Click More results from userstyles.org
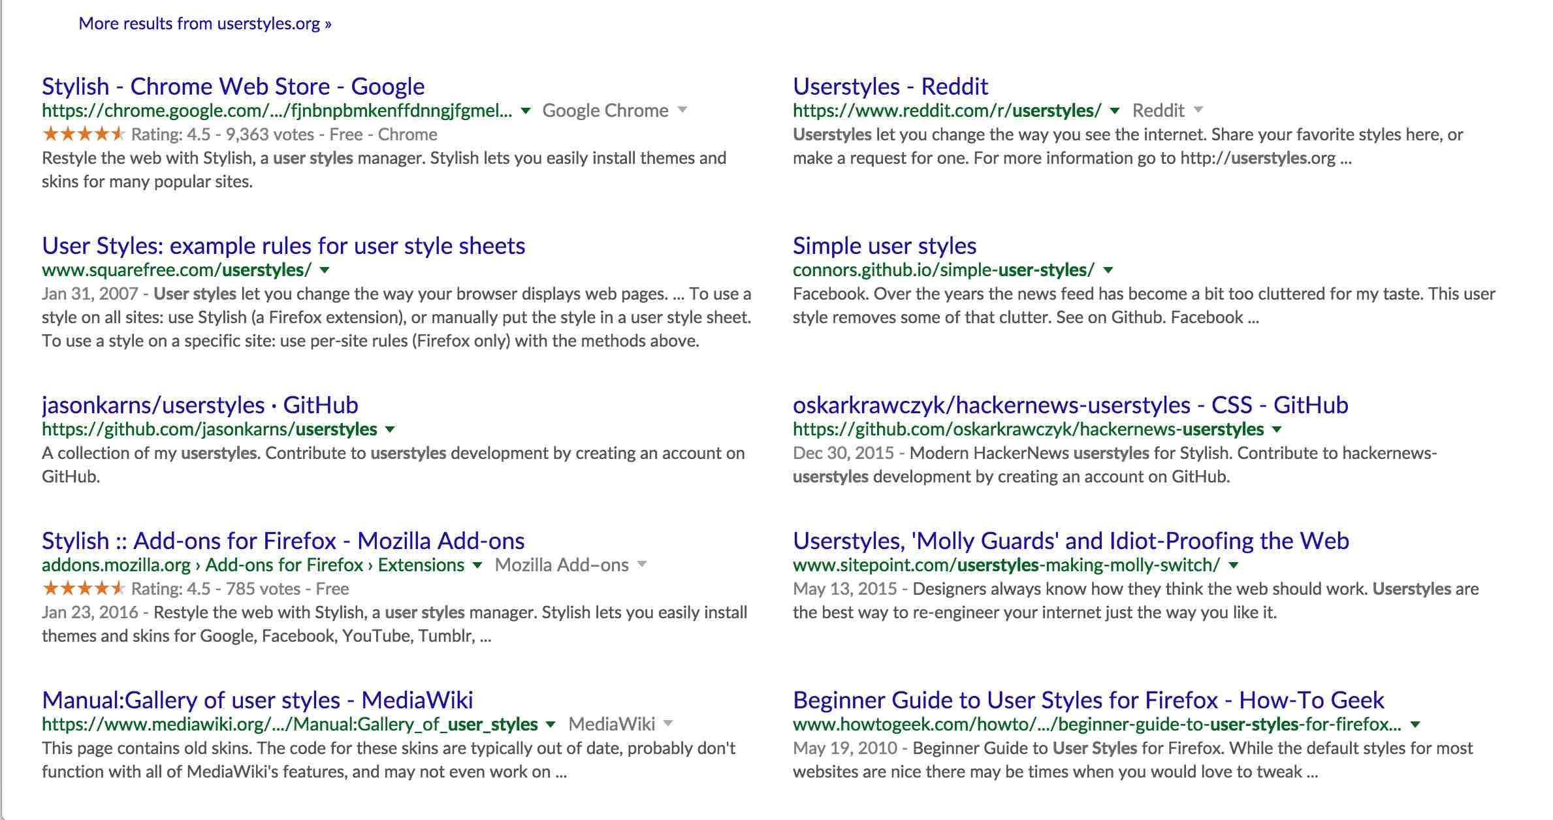The width and height of the screenshot is (1553, 820). point(204,24)
